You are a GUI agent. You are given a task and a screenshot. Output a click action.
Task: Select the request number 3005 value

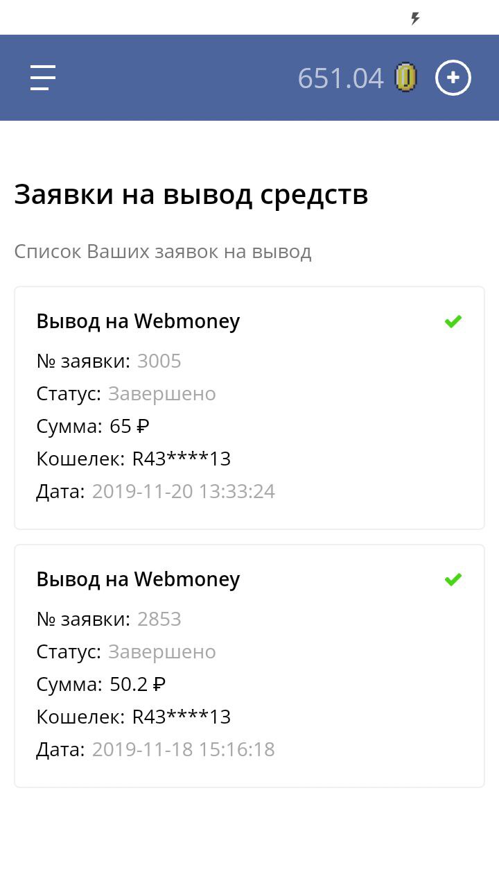coord(159,361)
